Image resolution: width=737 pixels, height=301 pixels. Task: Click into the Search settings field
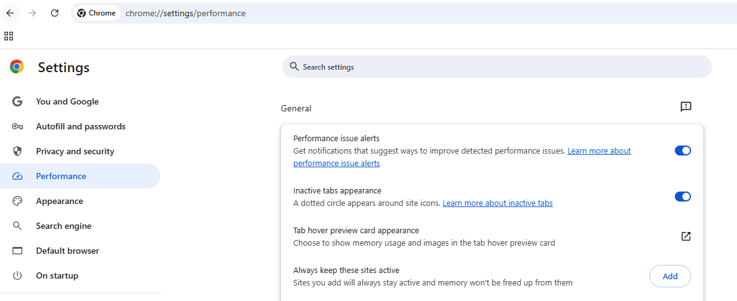pos(497,67)
